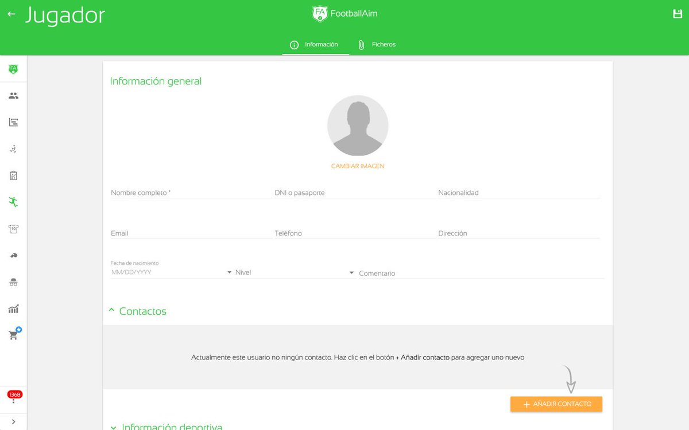This screenshot has width=689, height=430.
Task: Open the Fecha de nacimiento date picker
Action: pos(171,272)
